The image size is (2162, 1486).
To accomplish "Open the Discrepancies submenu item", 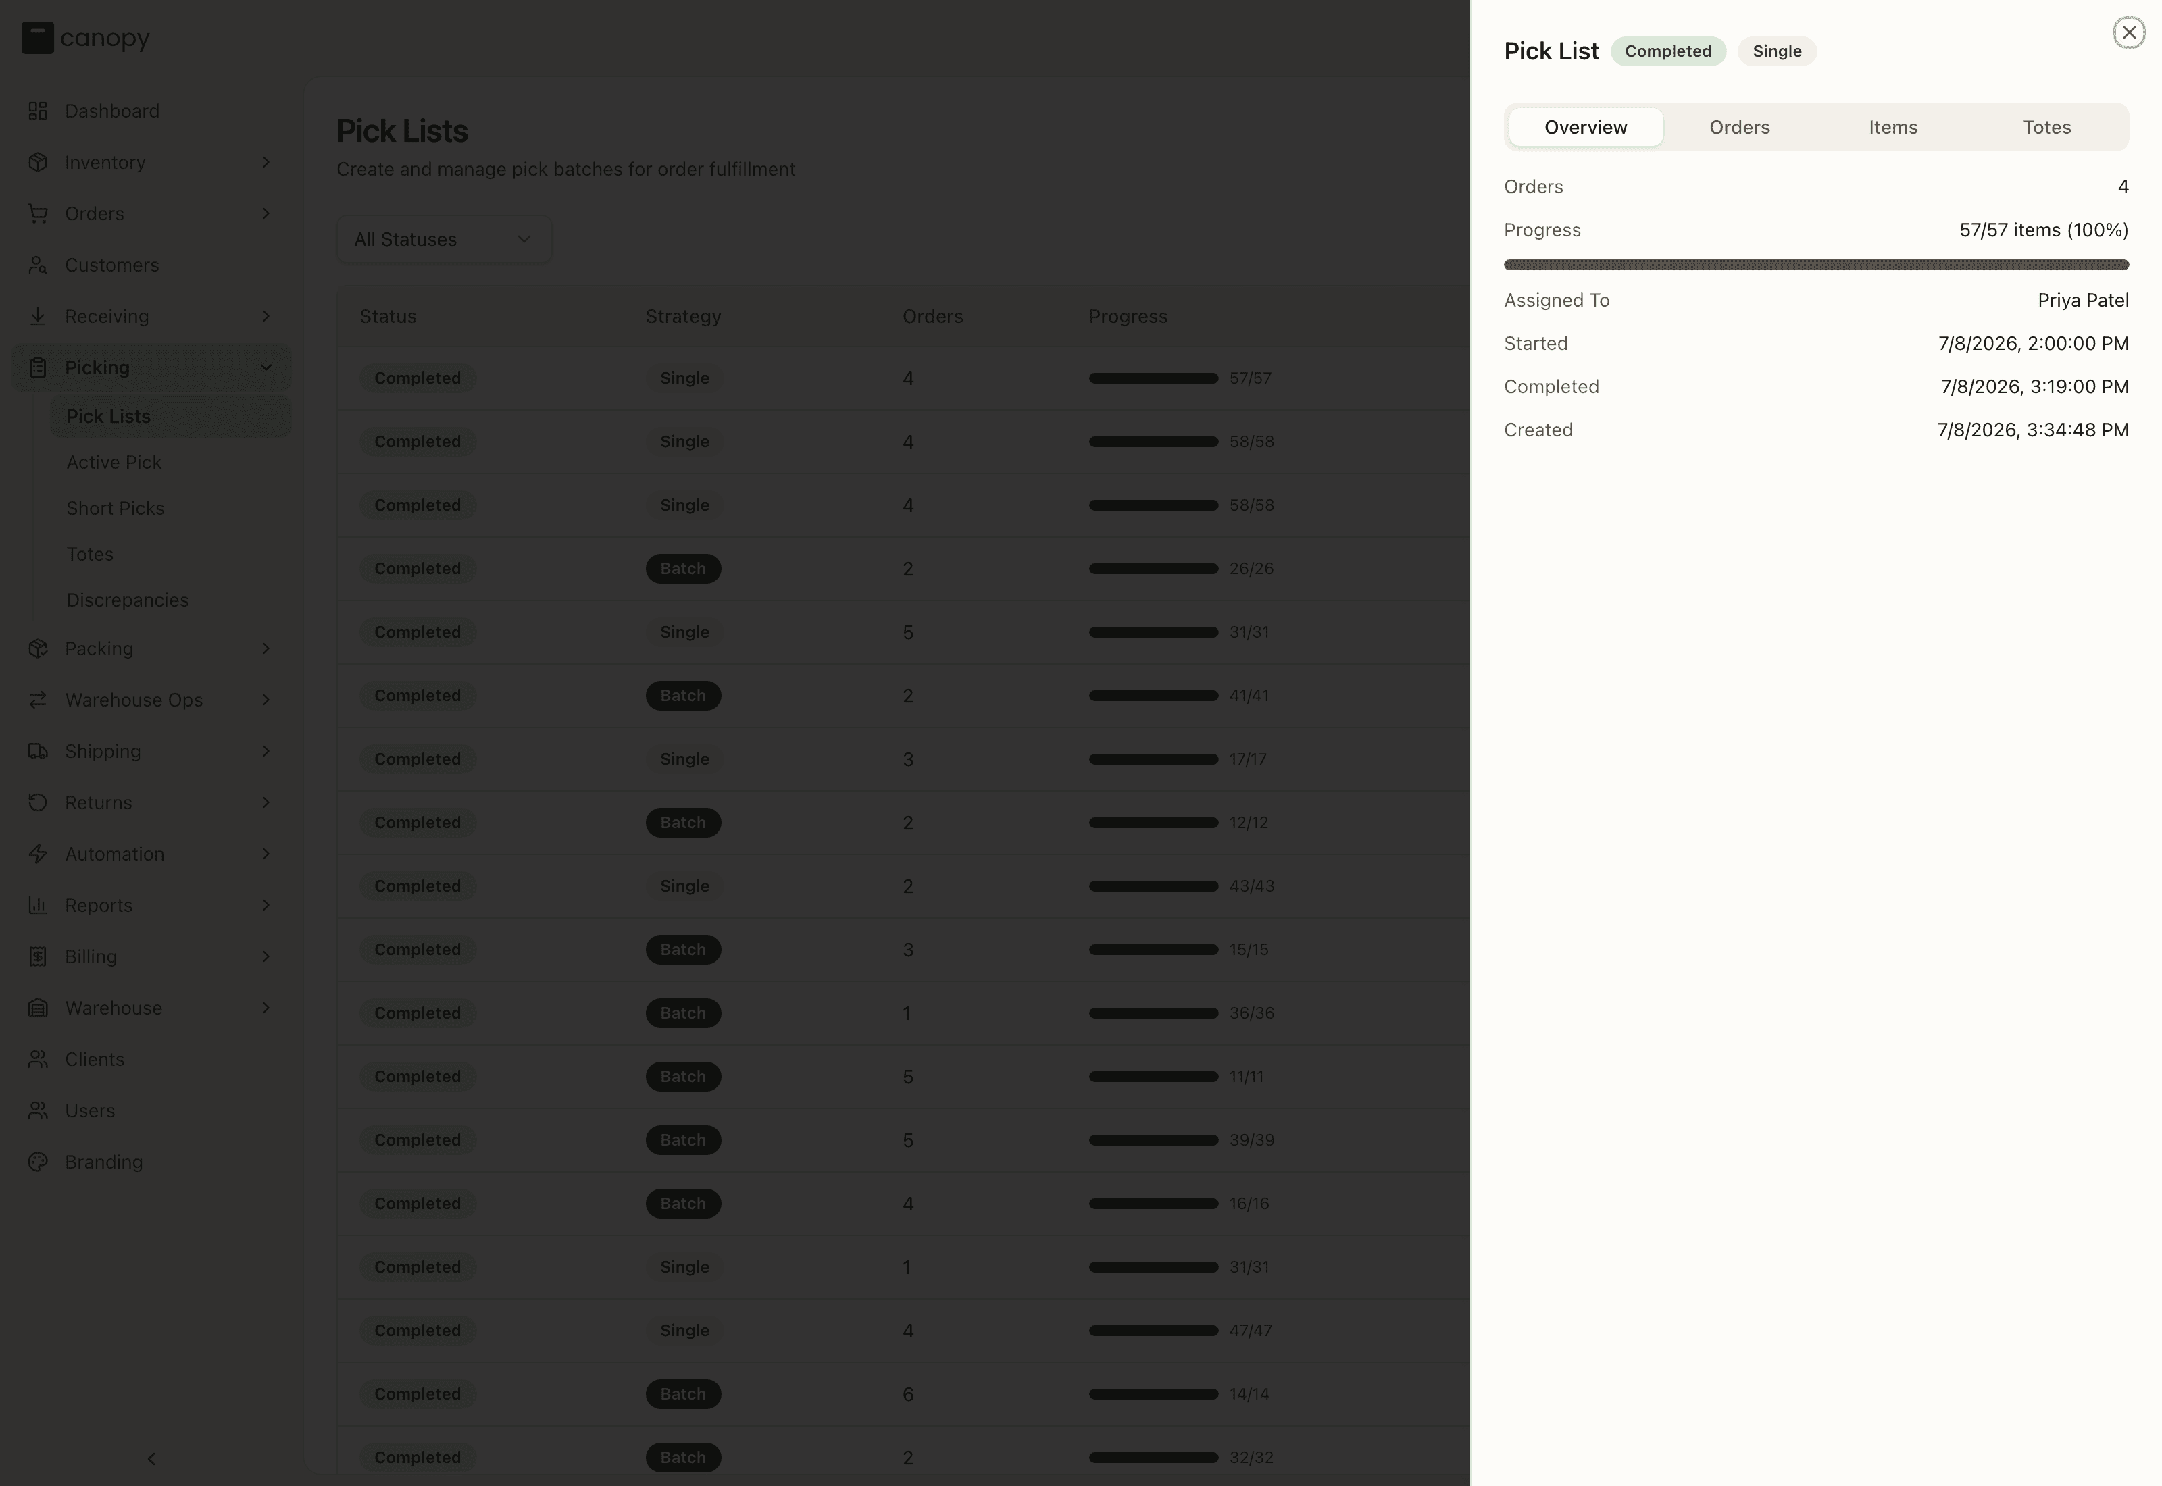I will click(170, 600).
